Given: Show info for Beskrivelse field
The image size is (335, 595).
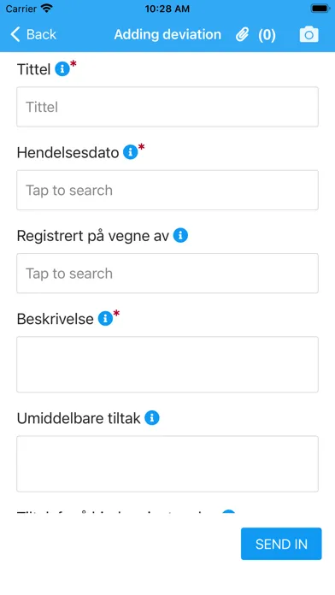Looking at the screenshot, I should click(105, 319).
